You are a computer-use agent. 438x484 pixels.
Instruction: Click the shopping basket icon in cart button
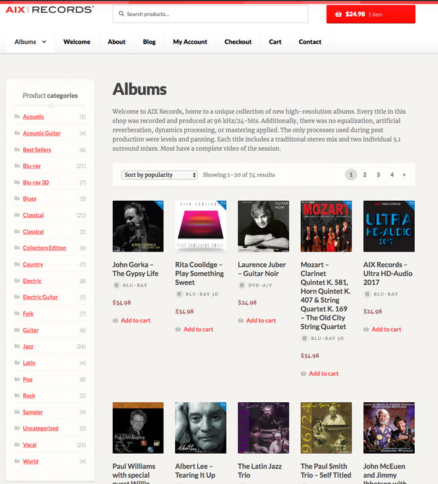click(339, 14)
